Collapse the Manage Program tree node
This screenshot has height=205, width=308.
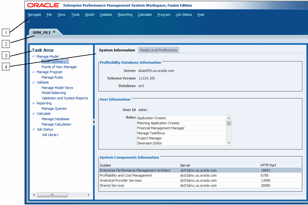[33, 72]
